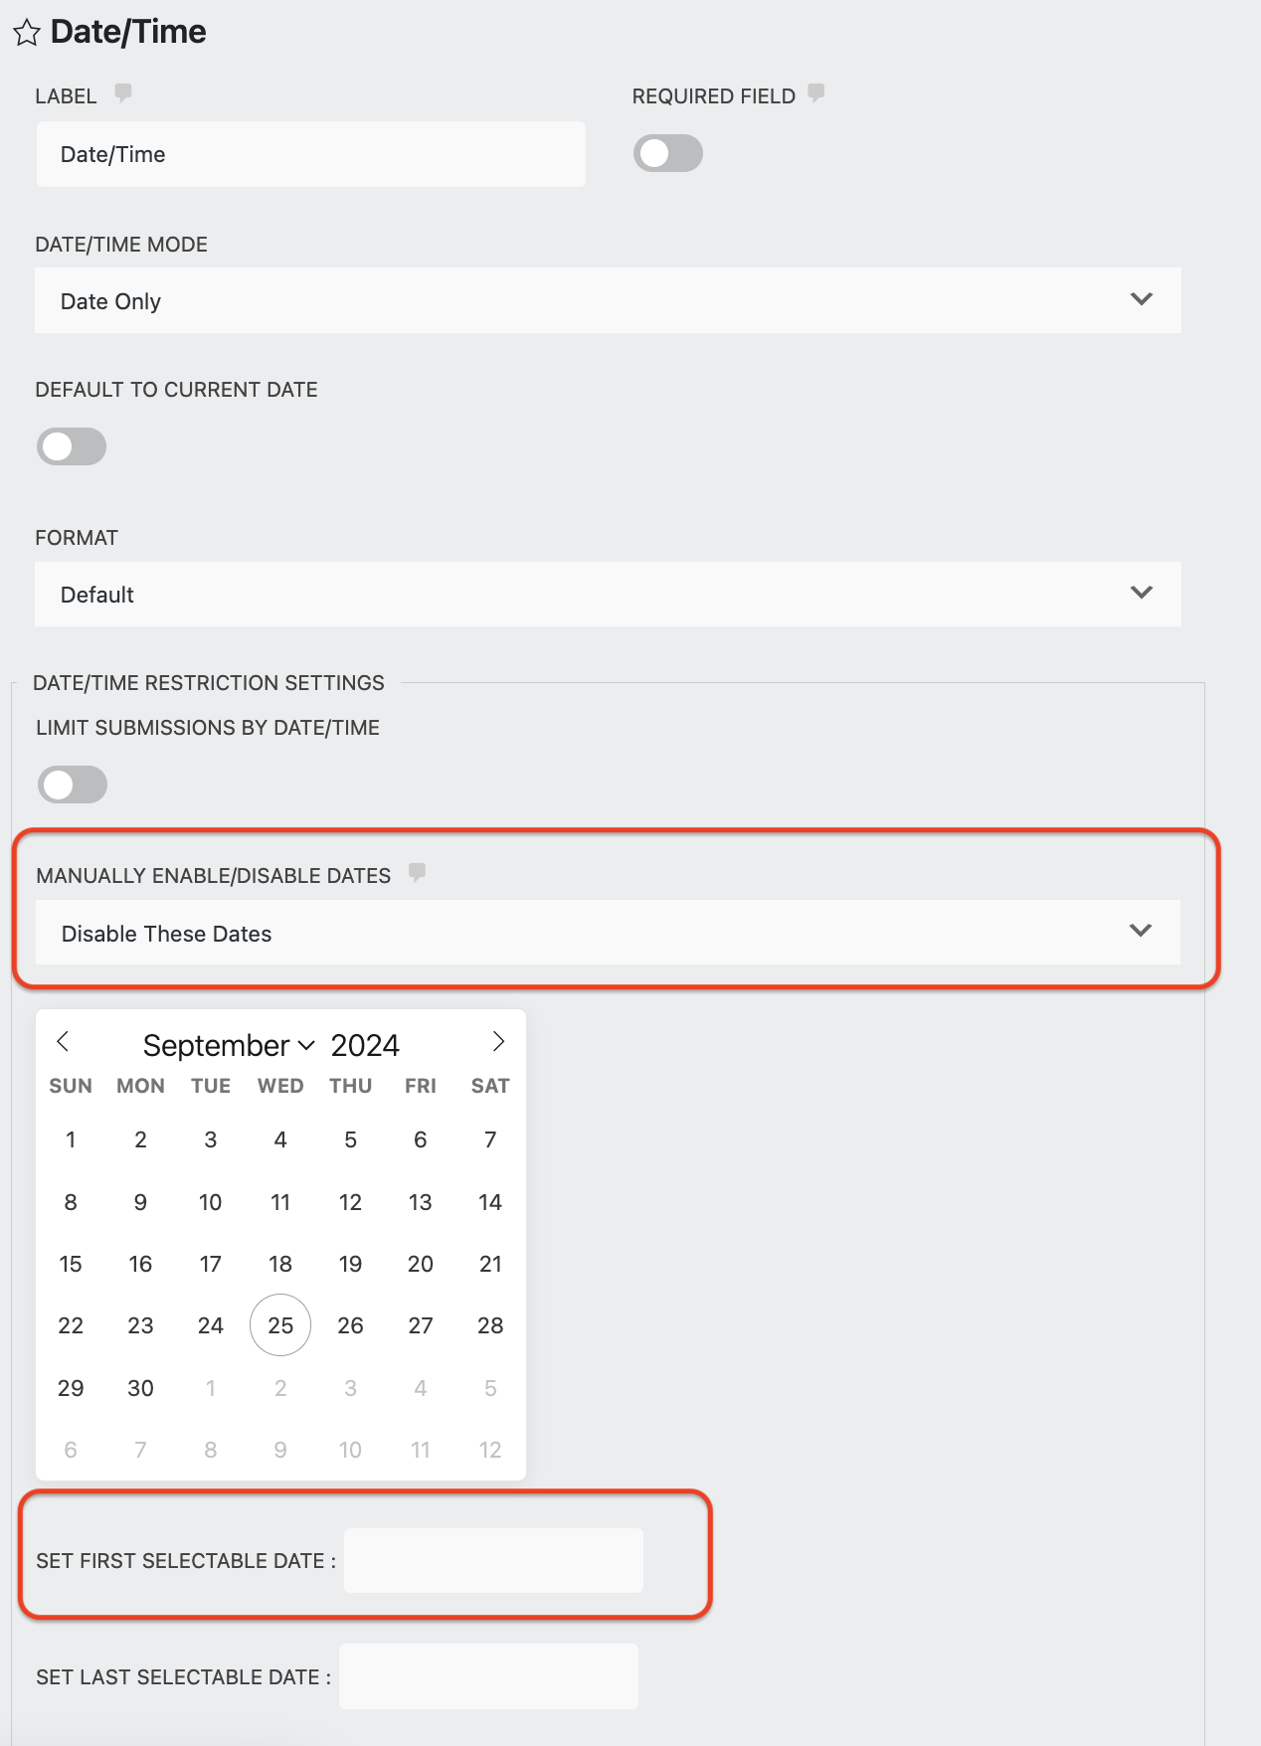Select September 1 in the calendar
The width and height of the screenshot is (1261, 1746).
pyautogui.click(x=71, y=1139)
